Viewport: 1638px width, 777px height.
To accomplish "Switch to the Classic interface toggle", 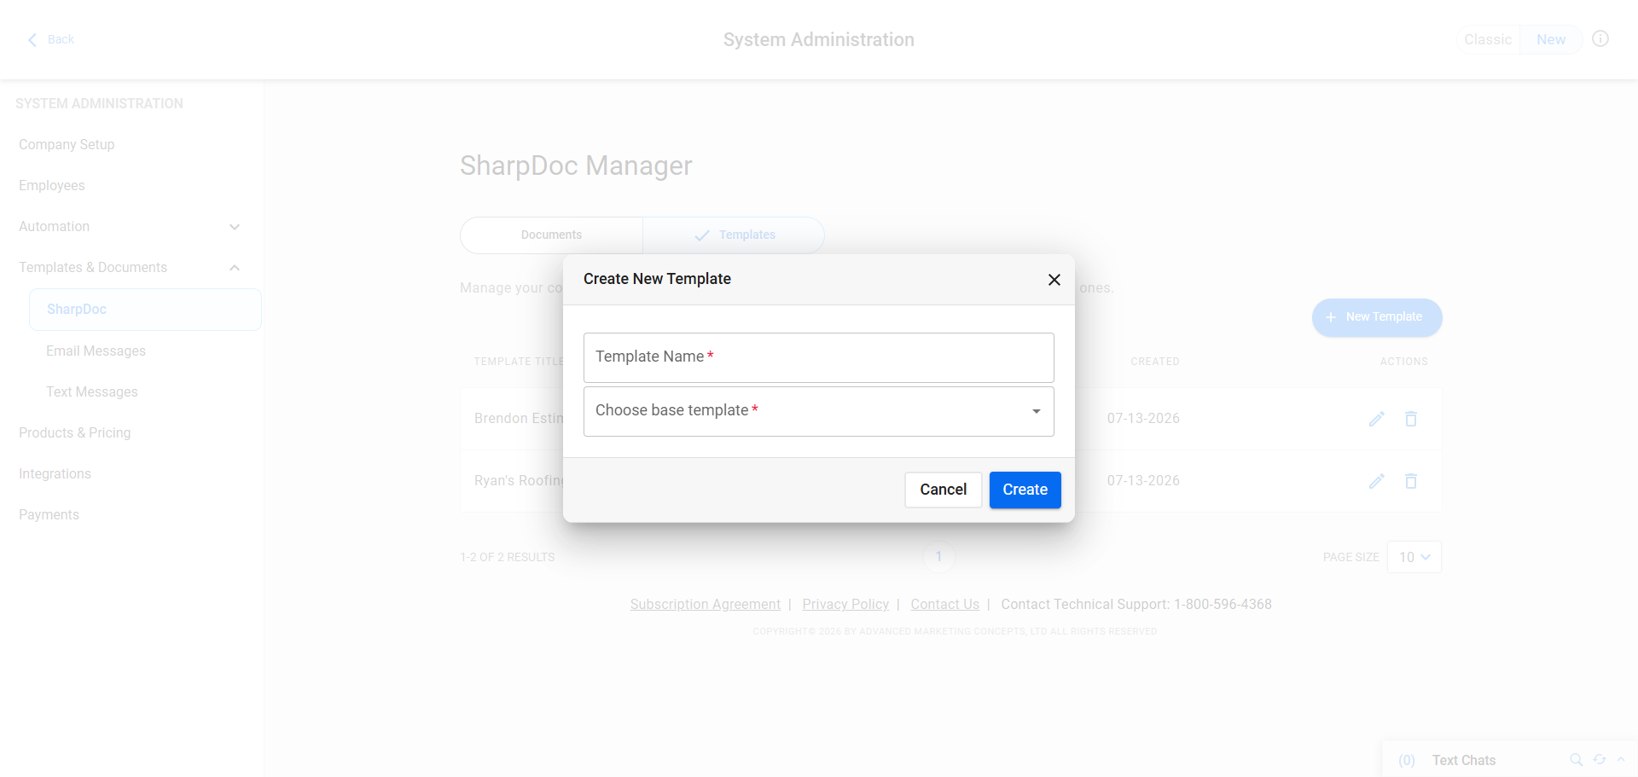I will click(1488, 39).
